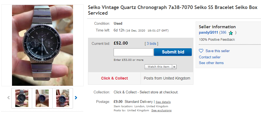Click the previous thumbnail arrow
Viewport: 261px width, 117px height.
(8, 98)
